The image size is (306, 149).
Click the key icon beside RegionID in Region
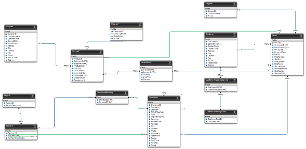[5, 103]
